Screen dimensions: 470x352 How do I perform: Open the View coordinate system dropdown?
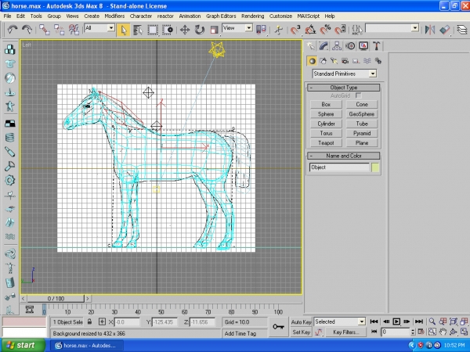click(237, 28)
